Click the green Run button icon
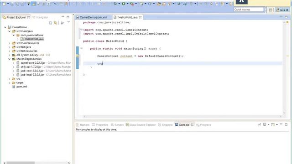The height and width of the screenshot is (164, 292). pyautogui.click(x=124, y=4)
